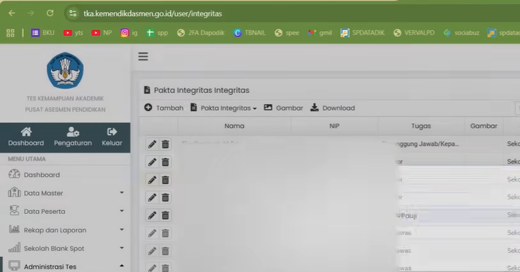Open site information icon in address bar
Image resolution: width=520 pixels, height=272 pixels.
click(x=72, y=13)
